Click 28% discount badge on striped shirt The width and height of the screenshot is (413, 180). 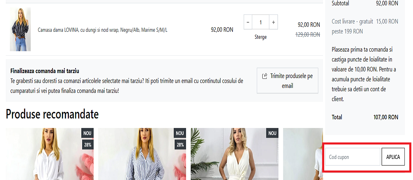pyautogui.click(x=180, y=144)
